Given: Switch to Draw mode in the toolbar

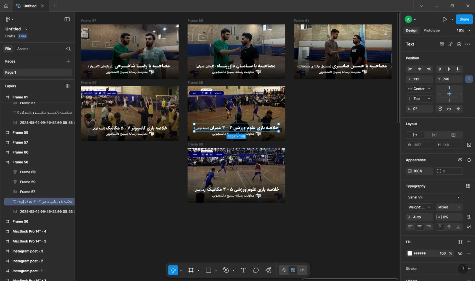Looking at the screenshot, I should pyautogui.click(x=284, y=270).
